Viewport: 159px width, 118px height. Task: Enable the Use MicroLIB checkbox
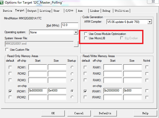(86, 38)
